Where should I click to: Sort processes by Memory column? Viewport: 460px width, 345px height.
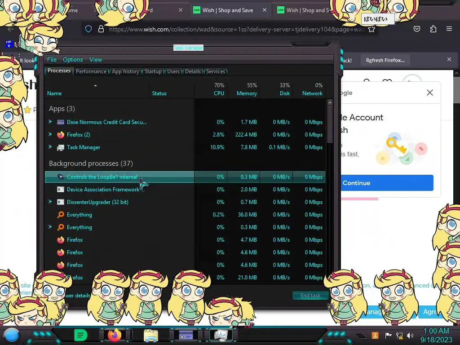click(243, 89)
